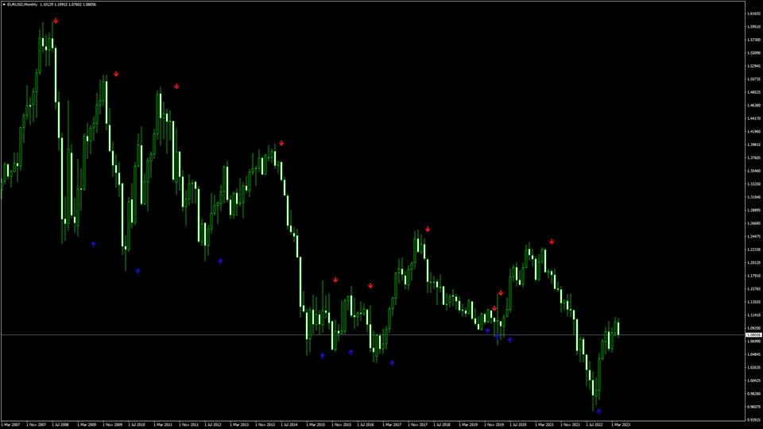Click the 1.28895 price scale label
This screenshot has width=763, height=429.
pos(753,210)
